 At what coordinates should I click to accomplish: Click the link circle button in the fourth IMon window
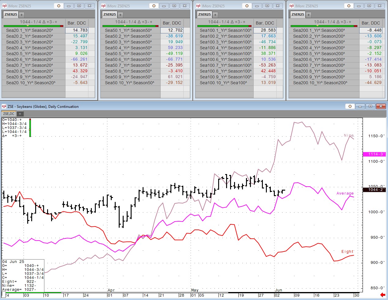[x=348, y=6]
